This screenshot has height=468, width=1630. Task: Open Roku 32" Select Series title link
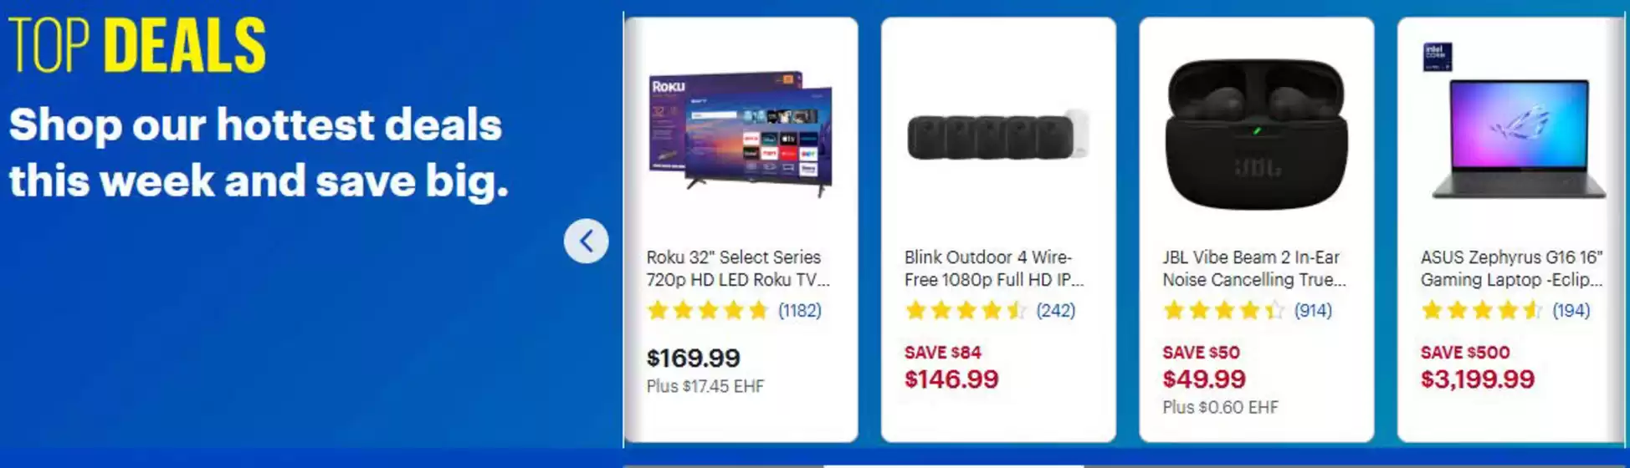coord(737,268)
